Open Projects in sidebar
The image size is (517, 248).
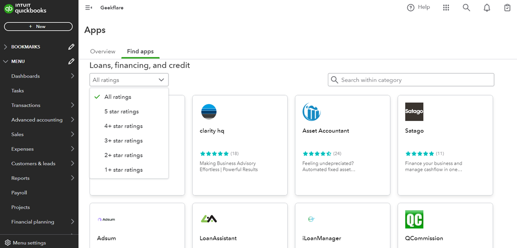tap(20, 207)
